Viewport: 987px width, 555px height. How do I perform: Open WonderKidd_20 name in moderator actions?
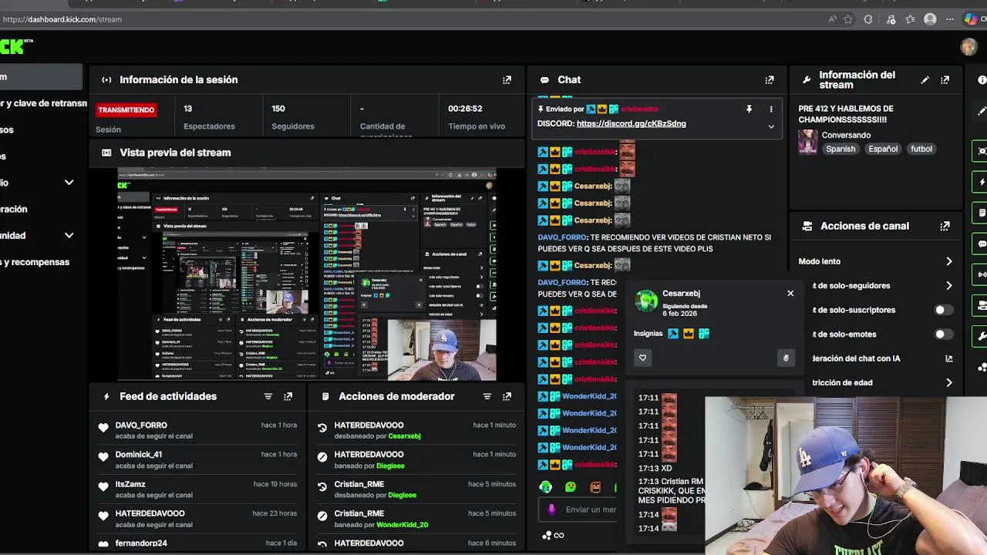402,525
